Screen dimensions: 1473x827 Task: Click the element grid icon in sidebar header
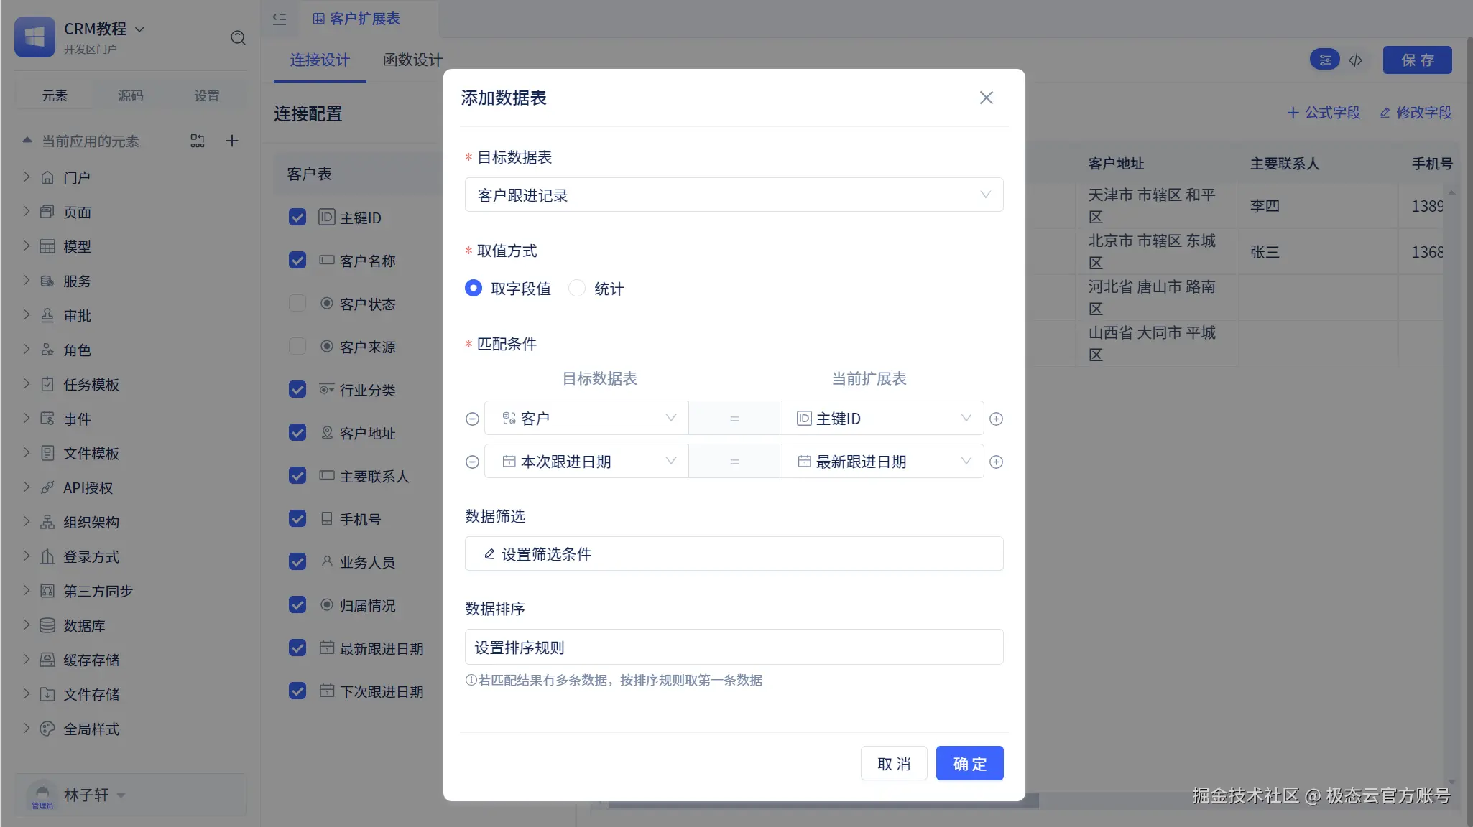tap(198, 141)
